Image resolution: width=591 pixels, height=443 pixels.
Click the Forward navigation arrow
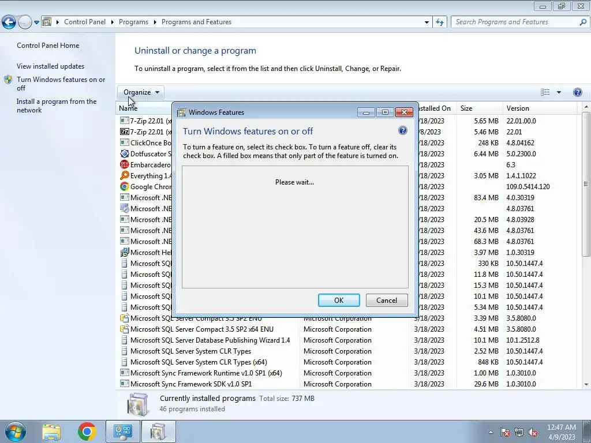tap(24, 22)
